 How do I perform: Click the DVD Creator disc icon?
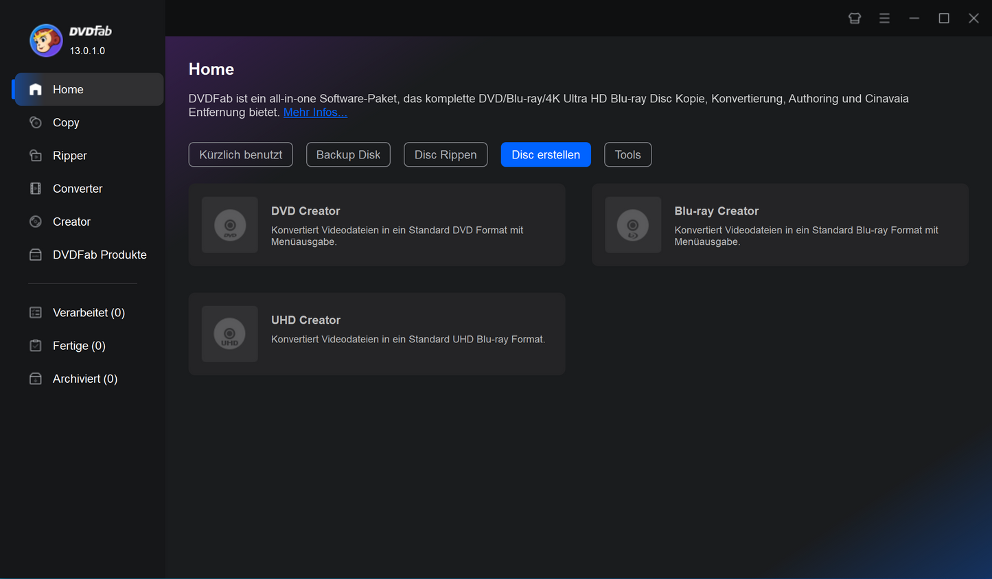230,225
